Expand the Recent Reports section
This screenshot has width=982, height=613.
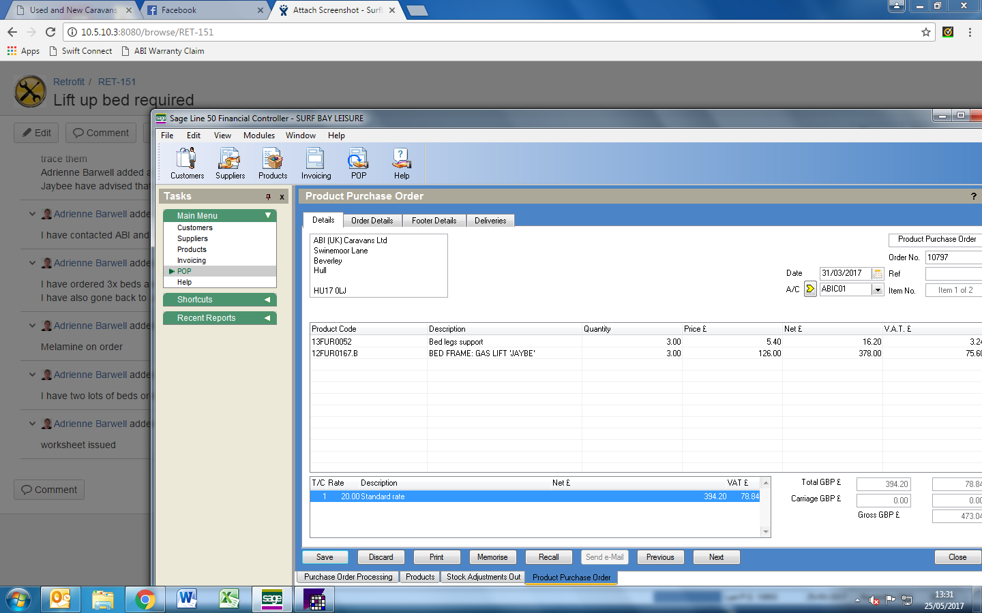[267, 318]
